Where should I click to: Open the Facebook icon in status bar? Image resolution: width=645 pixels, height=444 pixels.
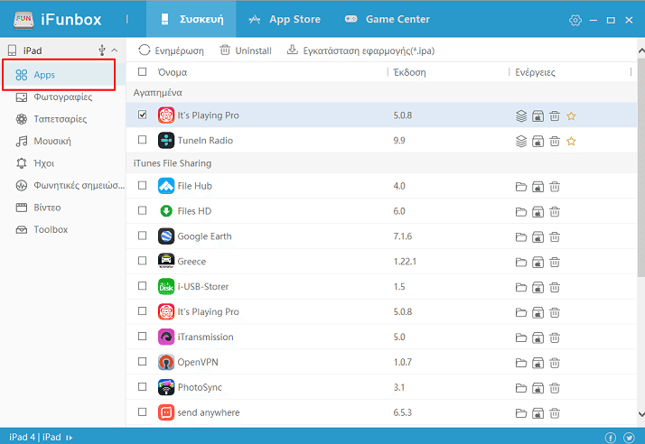point(610,438)
